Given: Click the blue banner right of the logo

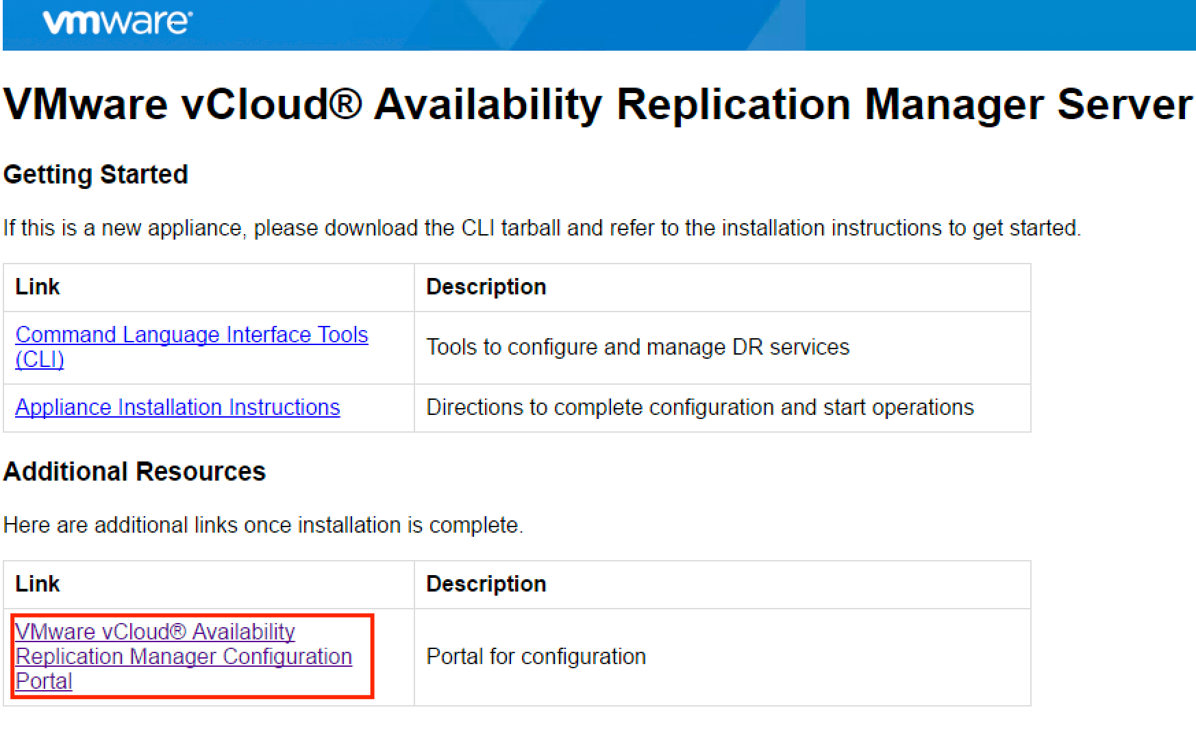Looking at the screenshot, I should (x=685, y=25).
